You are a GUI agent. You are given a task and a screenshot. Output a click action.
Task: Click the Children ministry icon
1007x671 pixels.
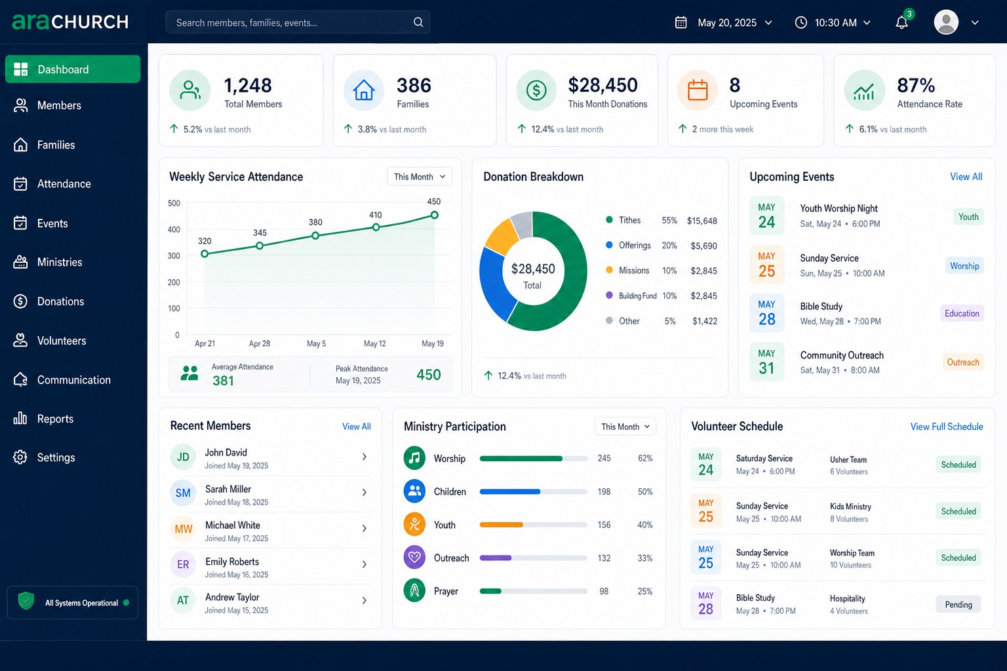(414, 491)
